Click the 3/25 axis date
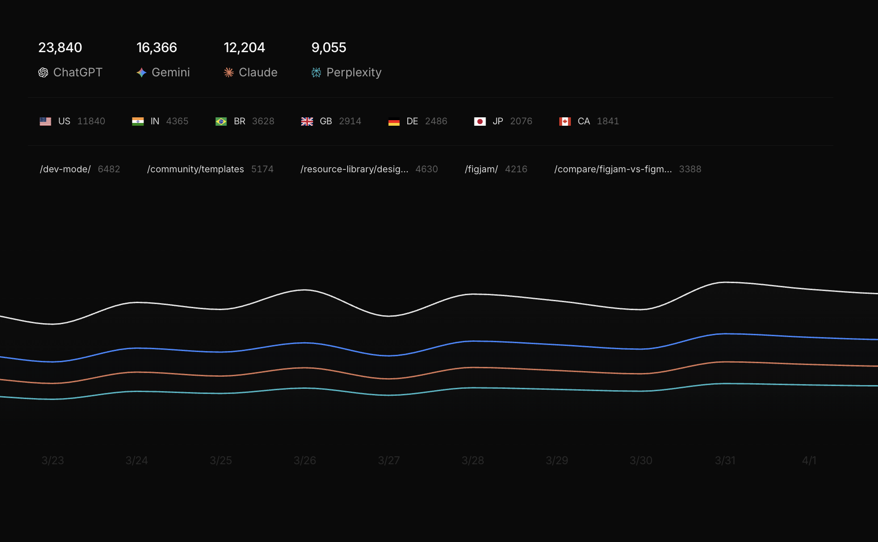The image size is (878, 542). point(221,461)
